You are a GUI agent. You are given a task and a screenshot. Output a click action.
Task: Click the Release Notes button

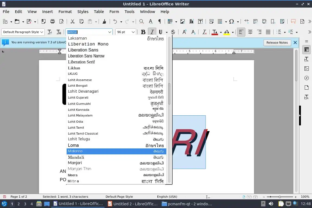coord(277,43)
